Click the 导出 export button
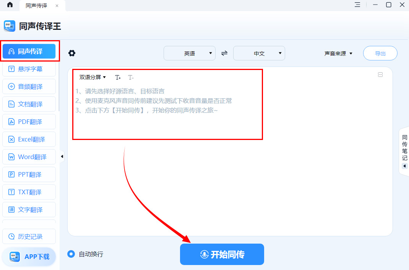The height and width of the screenshot is (270, 409). [x=380, y=53]
